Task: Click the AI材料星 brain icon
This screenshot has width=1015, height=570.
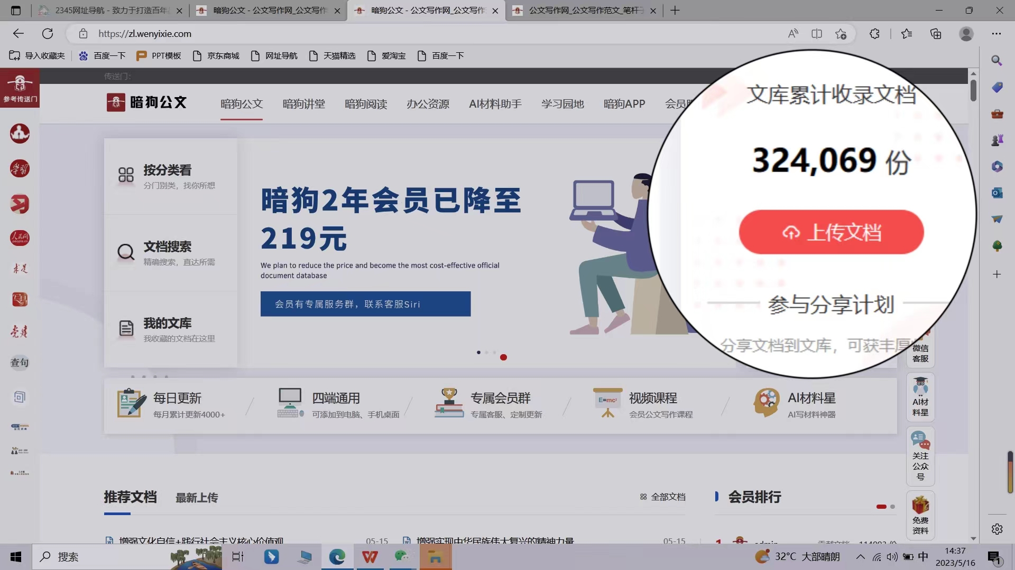Action: (766, 403)
